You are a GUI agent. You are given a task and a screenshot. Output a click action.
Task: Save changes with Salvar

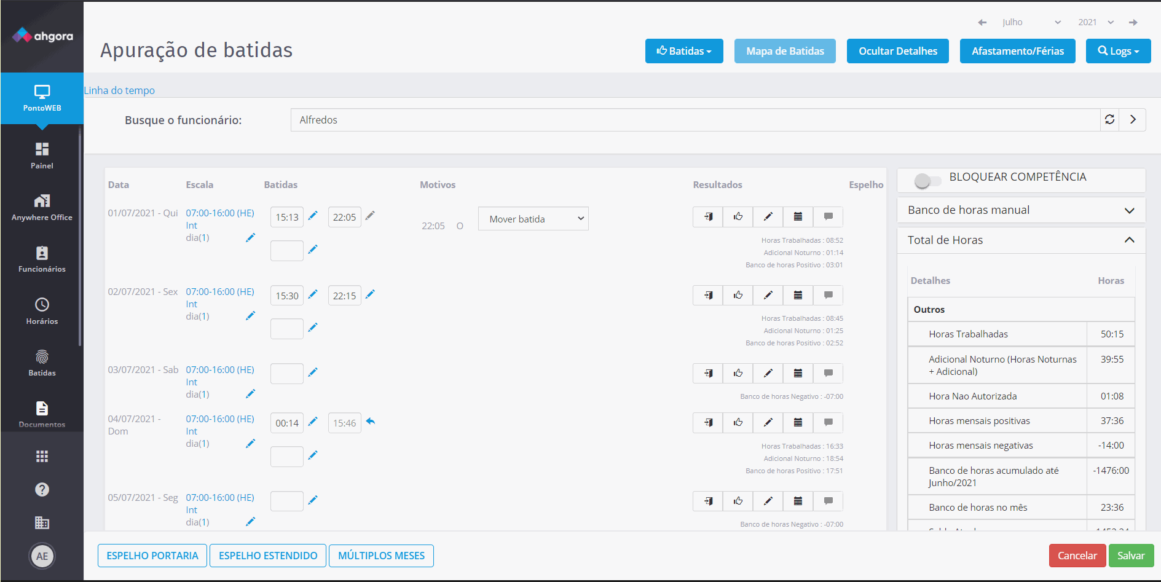click(x=1131, y=556)
